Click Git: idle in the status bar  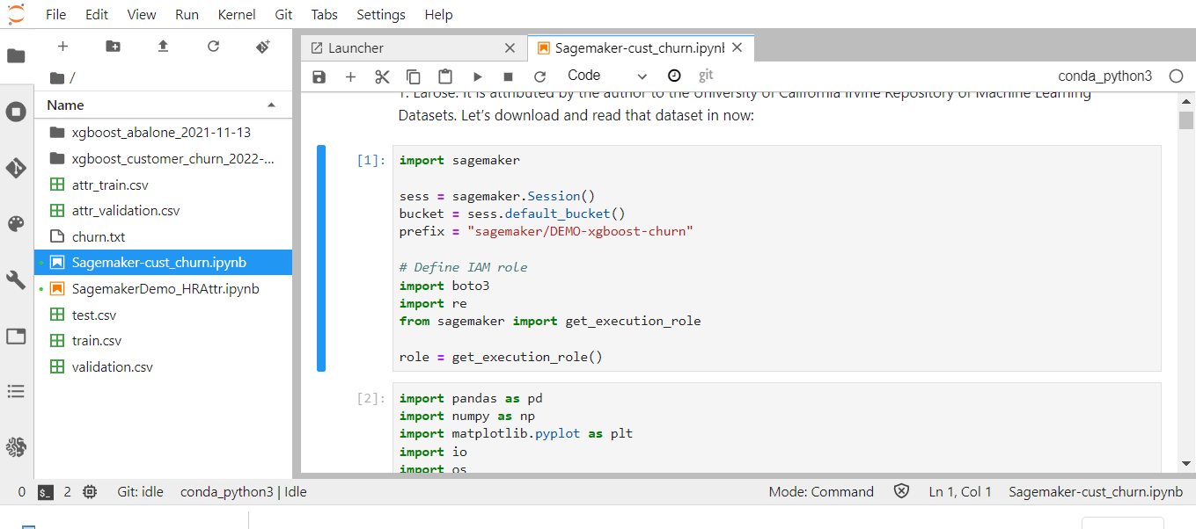140,491
